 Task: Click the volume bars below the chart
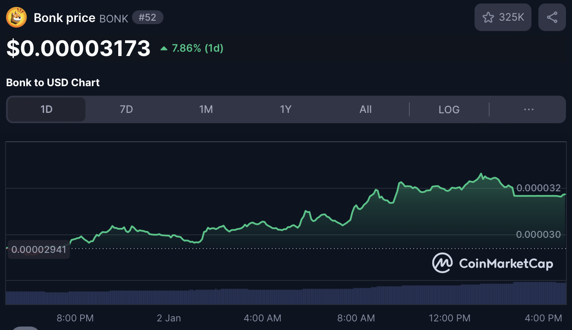(285, 296)
